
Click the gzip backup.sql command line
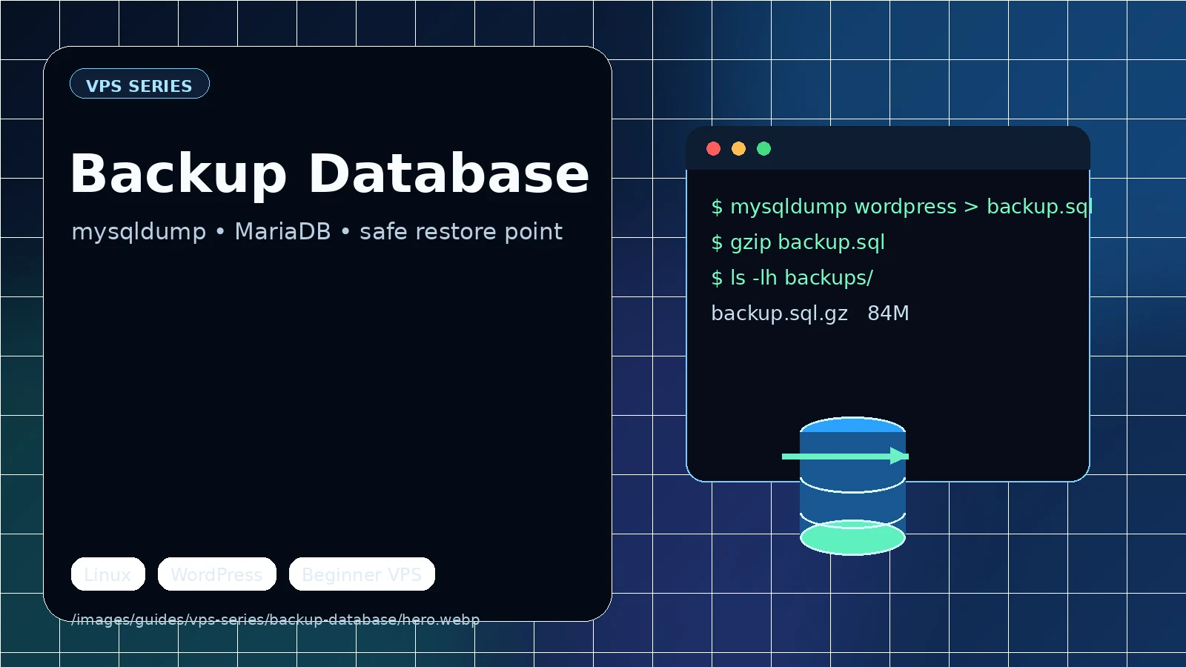(798, 242)
